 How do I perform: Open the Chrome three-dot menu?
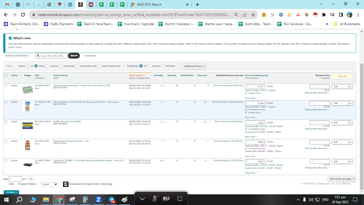(x=358, y=15)
